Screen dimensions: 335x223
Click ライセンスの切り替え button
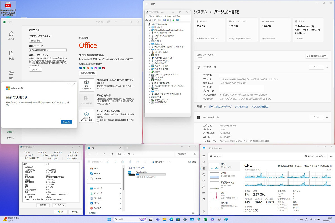(88, 73)
